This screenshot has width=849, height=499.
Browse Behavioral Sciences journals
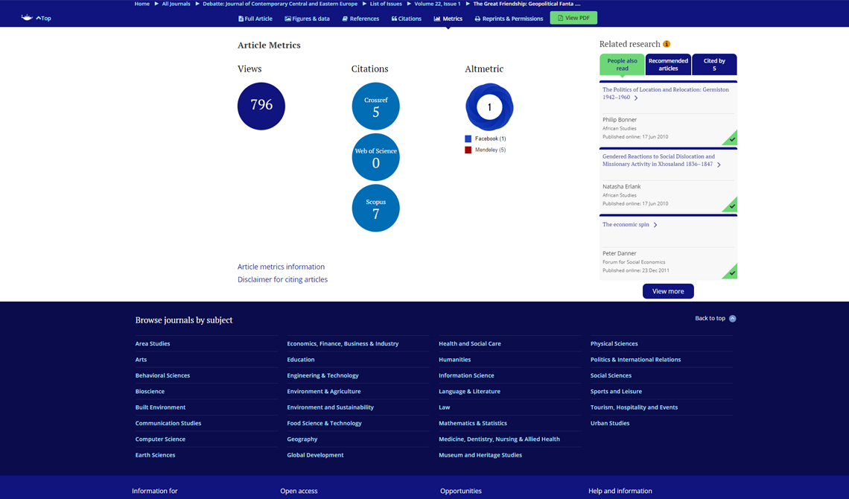(x=162, y=375)
